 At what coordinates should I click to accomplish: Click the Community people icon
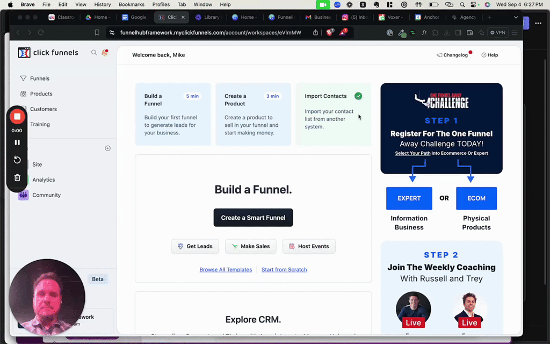pos(23,195)
